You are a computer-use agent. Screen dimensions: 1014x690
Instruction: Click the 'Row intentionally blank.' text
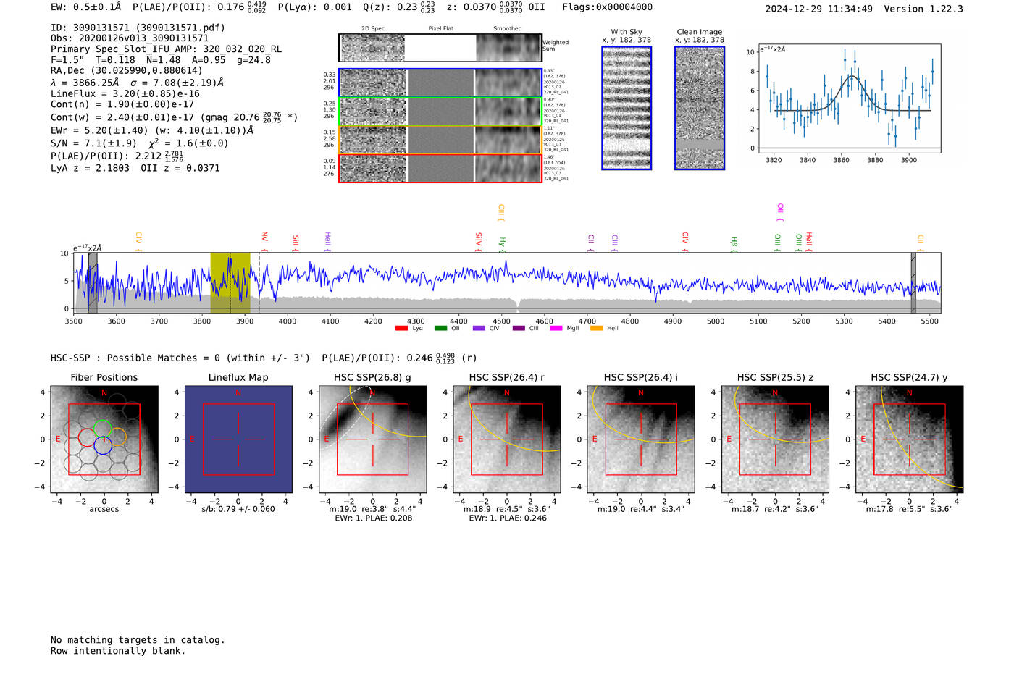coord(118,651)
